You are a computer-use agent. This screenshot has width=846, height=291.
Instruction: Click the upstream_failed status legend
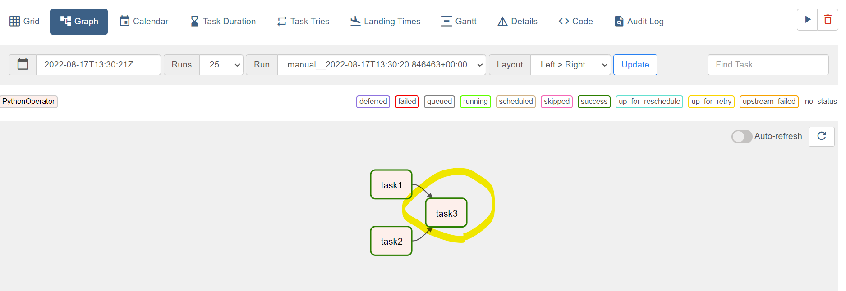(x=769, y=102)
